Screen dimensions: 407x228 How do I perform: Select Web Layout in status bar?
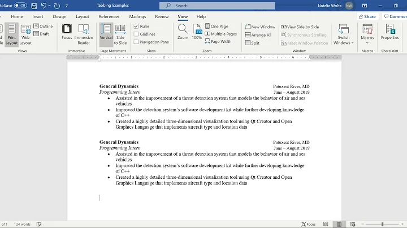[x=353, y=225]
